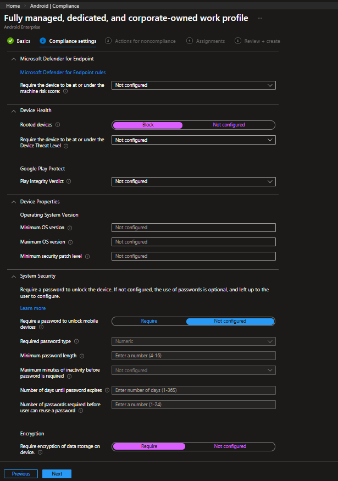Viewport: 338px width, 481px height.
Task: Click info icon next to Rooted devices
Action: point(58,125)
